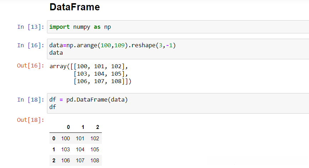Image resolution: width=309 pixels, height=168 pixels.
Task: Click the array output's first row text
Action: point(89,66)
